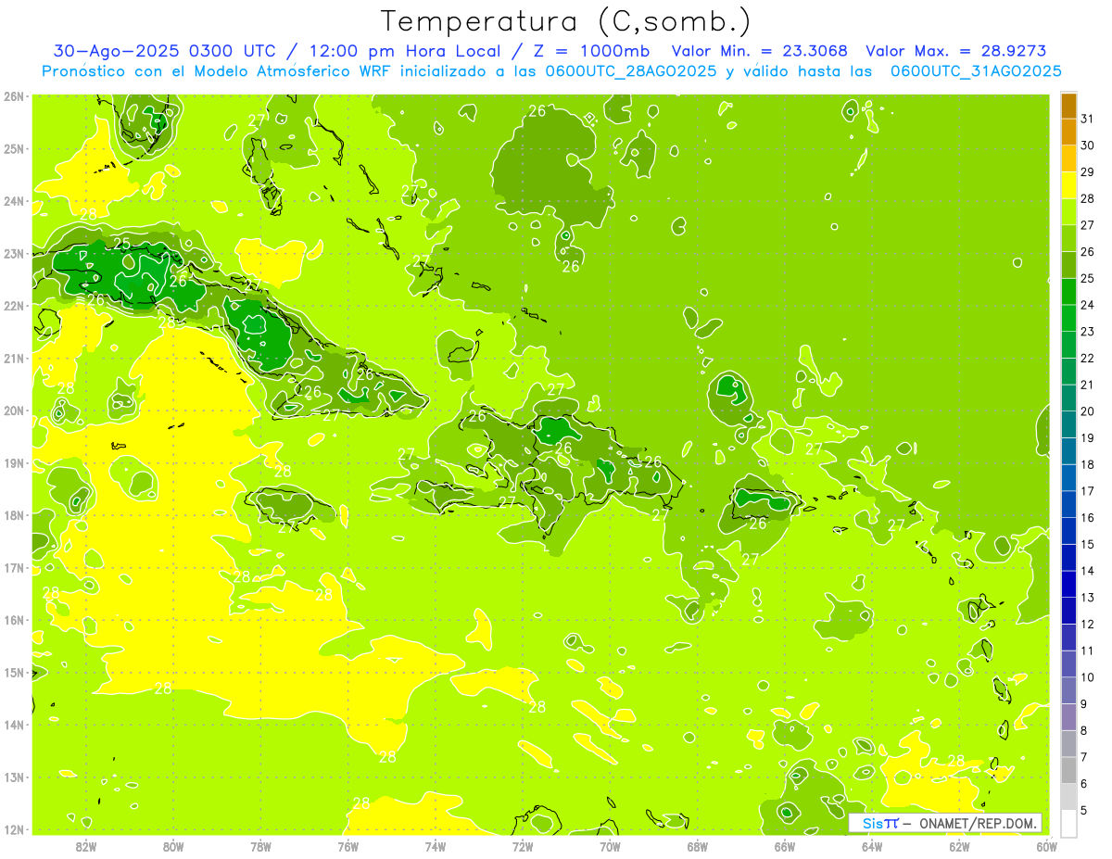Click the '17N' latitude axis label

pyautogui.click(x=14, y=567)
